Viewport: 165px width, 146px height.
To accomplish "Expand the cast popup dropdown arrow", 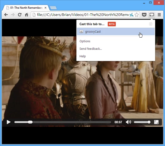I will click(x=151, y=24).
